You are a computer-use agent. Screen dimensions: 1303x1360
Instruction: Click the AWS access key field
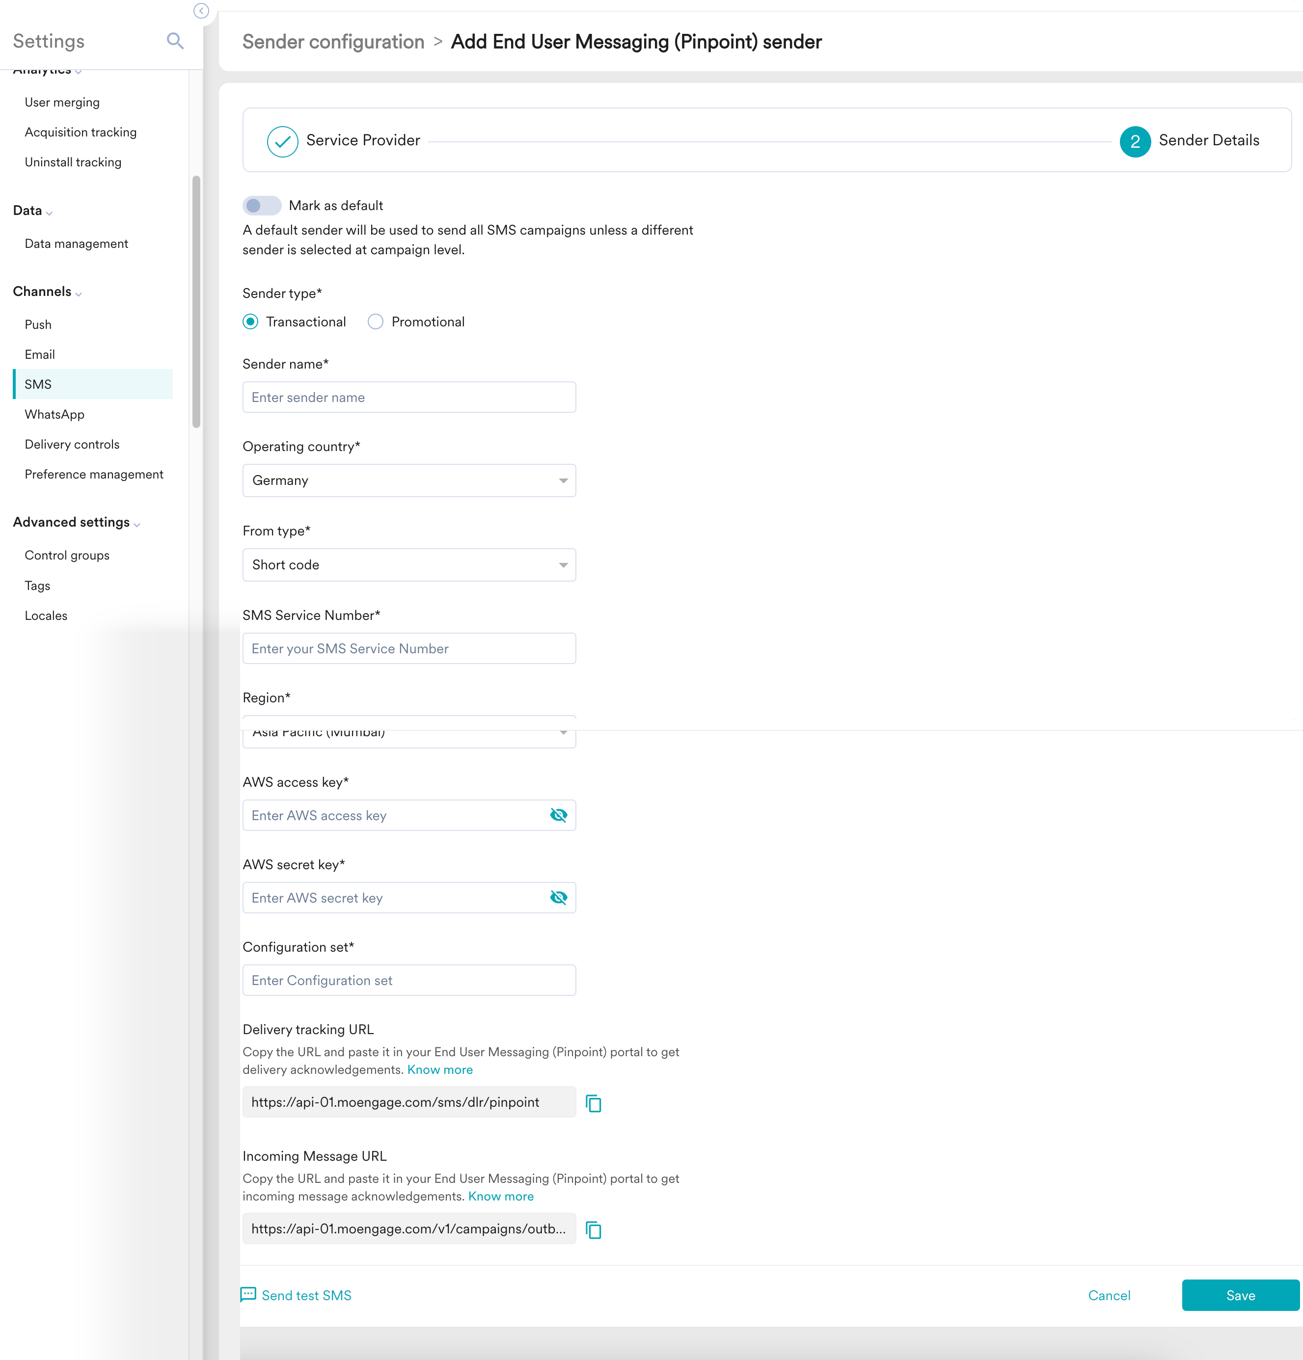pos(409,815)
